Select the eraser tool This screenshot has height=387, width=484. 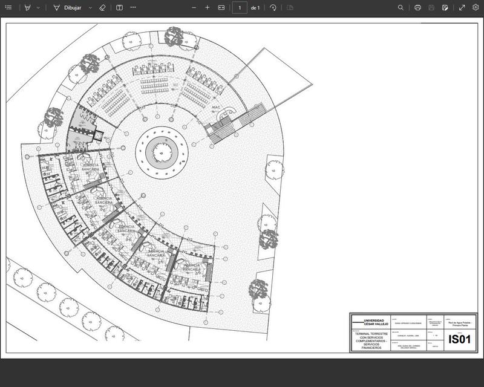tap(102, 7)
